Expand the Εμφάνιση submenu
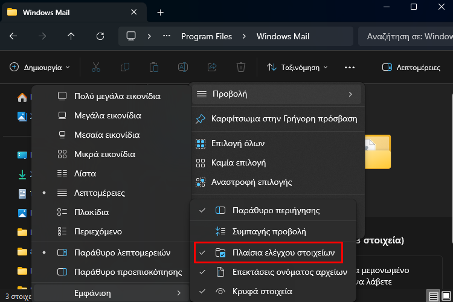The image size is (453, 302). [111, 293]
